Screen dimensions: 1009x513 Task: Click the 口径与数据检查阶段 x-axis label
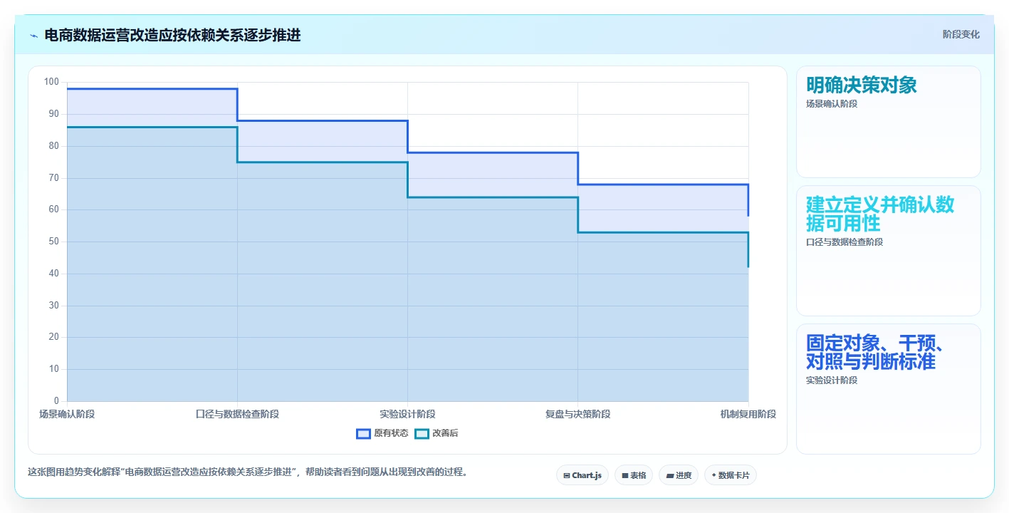(237, 414)
